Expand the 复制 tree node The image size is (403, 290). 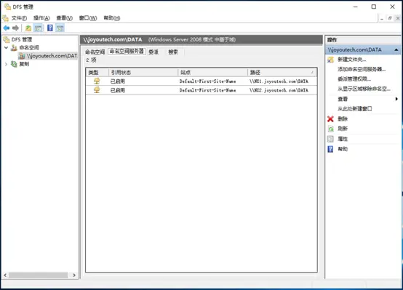click(x=6, y=64)
